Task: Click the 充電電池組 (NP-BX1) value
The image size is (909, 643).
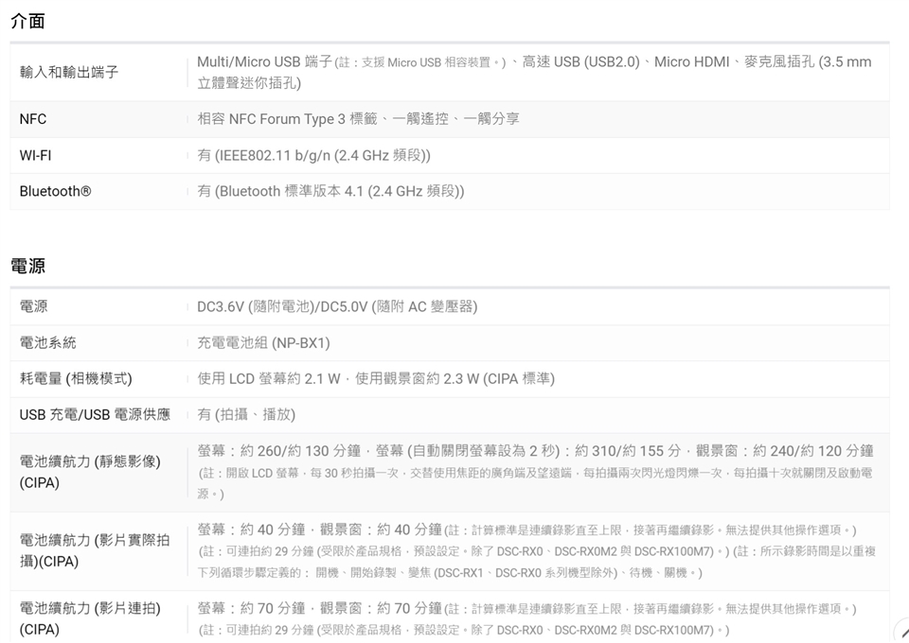Action: click(x=263, y=342)
